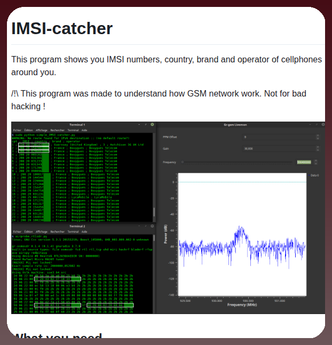Click the Gain spinner arrows

coord(318,149)
